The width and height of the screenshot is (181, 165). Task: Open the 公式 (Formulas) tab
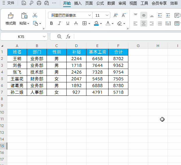coord(100,3)
